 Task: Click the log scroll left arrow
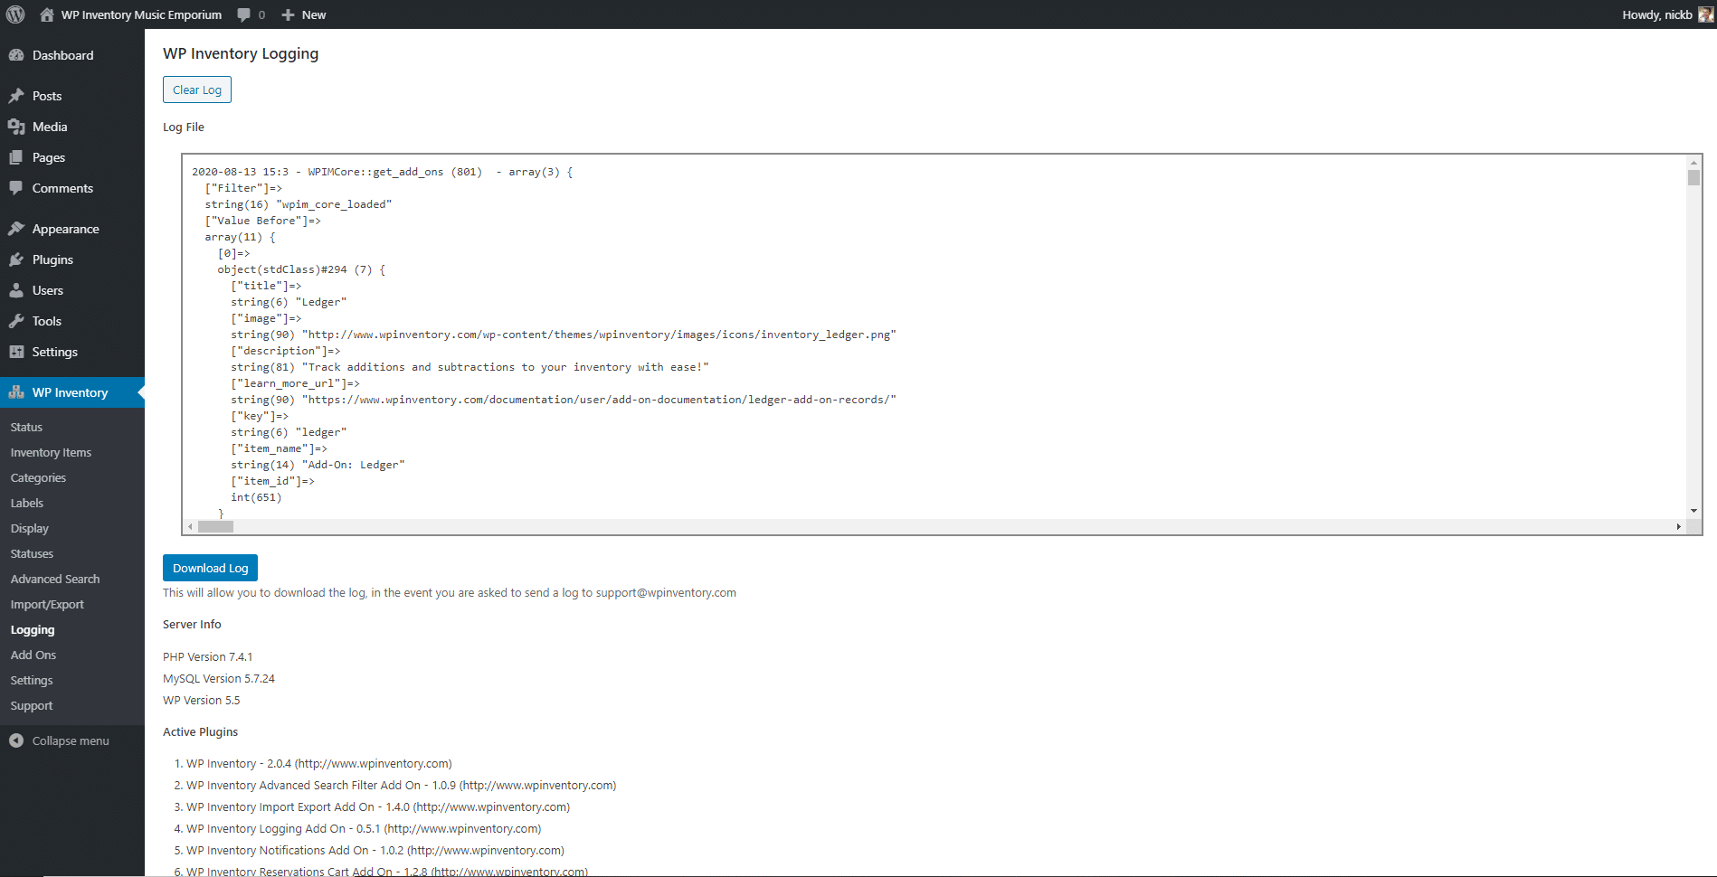190,526
